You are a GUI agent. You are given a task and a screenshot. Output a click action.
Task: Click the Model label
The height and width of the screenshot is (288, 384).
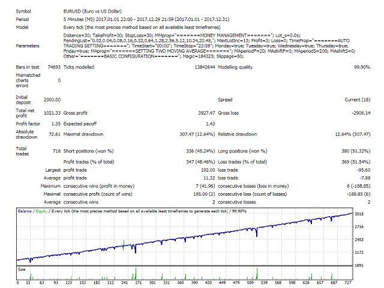[22, 28]
